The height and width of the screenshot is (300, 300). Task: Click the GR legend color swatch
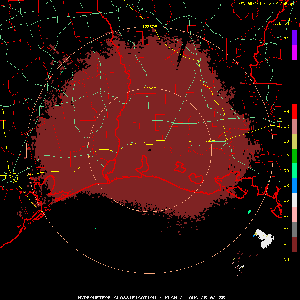coord(294,126)
